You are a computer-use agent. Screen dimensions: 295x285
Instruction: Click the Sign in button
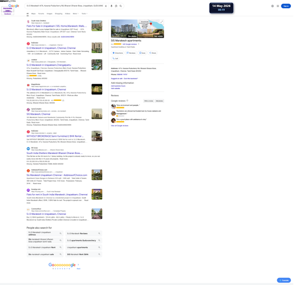point(286,6)
